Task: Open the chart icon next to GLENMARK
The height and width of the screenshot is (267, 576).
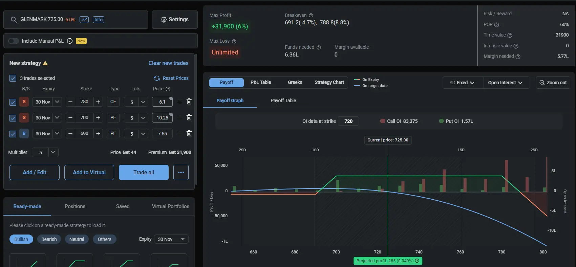Action: (84, 20)
